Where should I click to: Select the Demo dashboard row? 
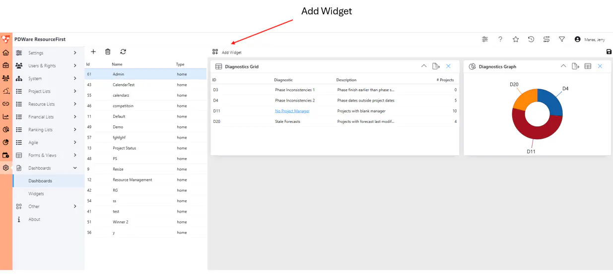pyautogui.click(x=145, y=127)
